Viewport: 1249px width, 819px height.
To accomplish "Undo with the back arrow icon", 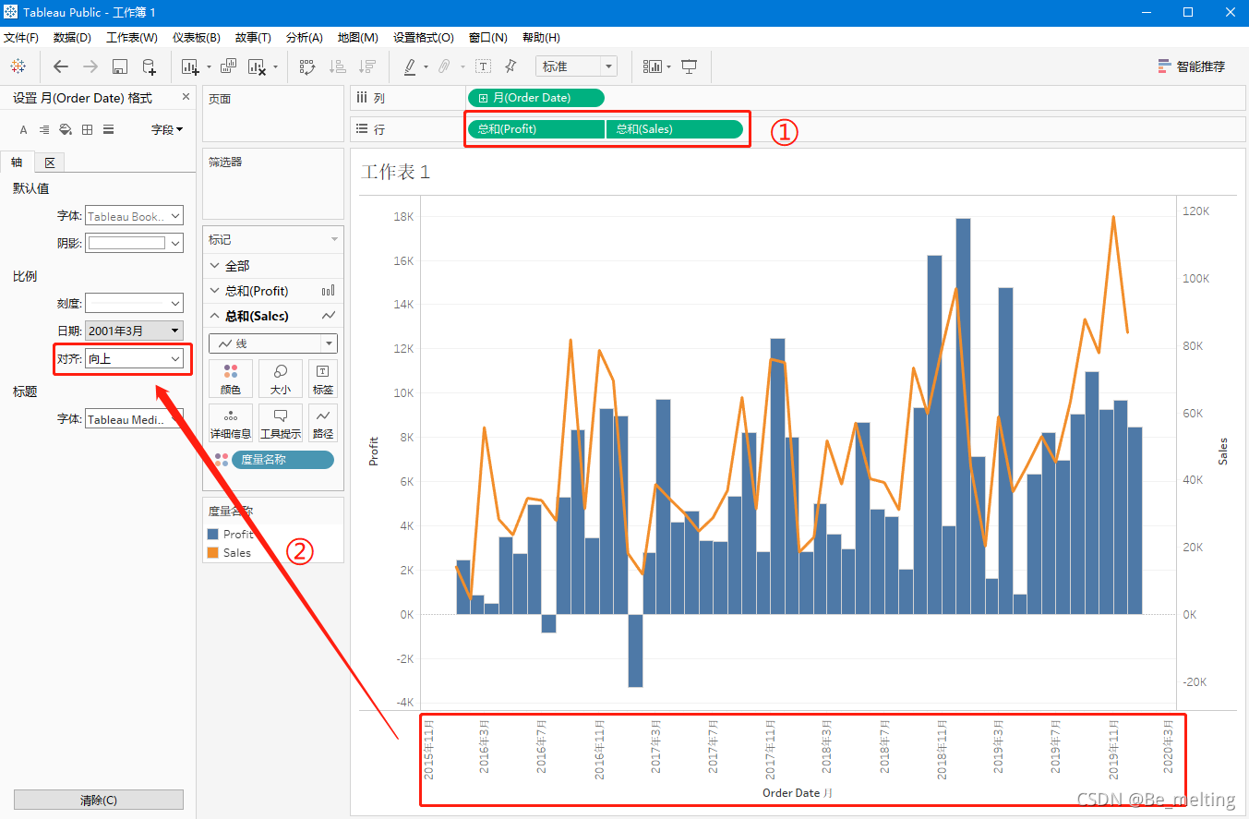I will pos(61,66).
